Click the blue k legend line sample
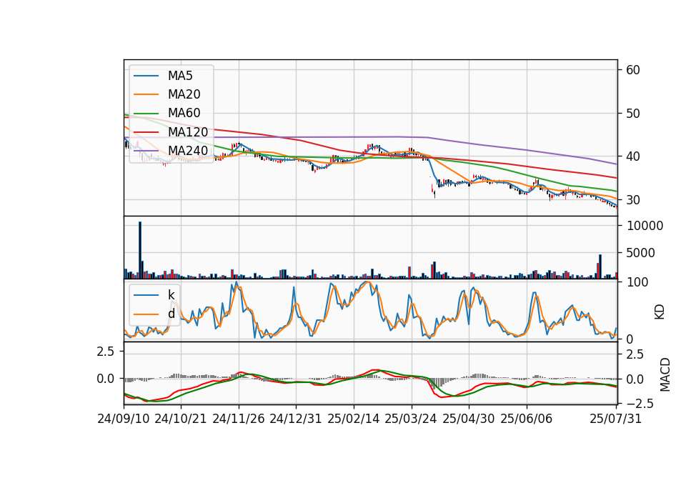The width and height of the screenshot is (686, 493). pos(146,295)
